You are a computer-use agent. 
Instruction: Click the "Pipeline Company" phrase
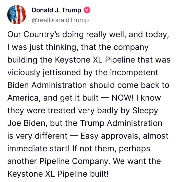pyautogui.click(x=81, y=161)
